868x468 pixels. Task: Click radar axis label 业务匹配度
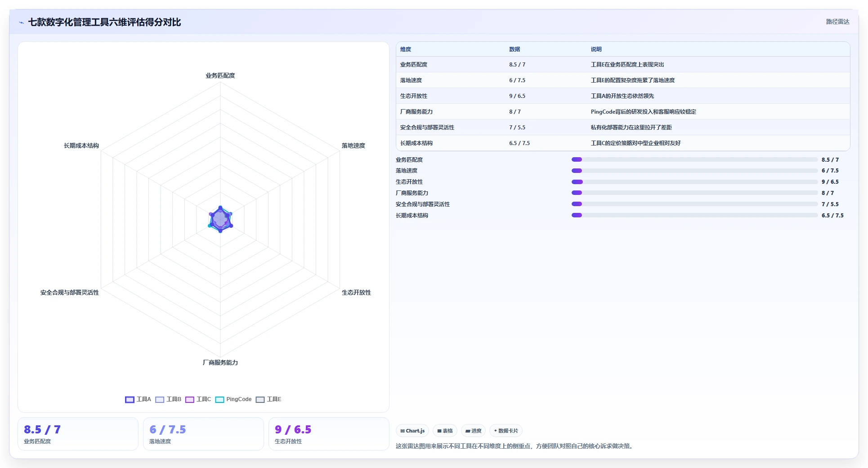pyautogui.click(x=220, y=75)
